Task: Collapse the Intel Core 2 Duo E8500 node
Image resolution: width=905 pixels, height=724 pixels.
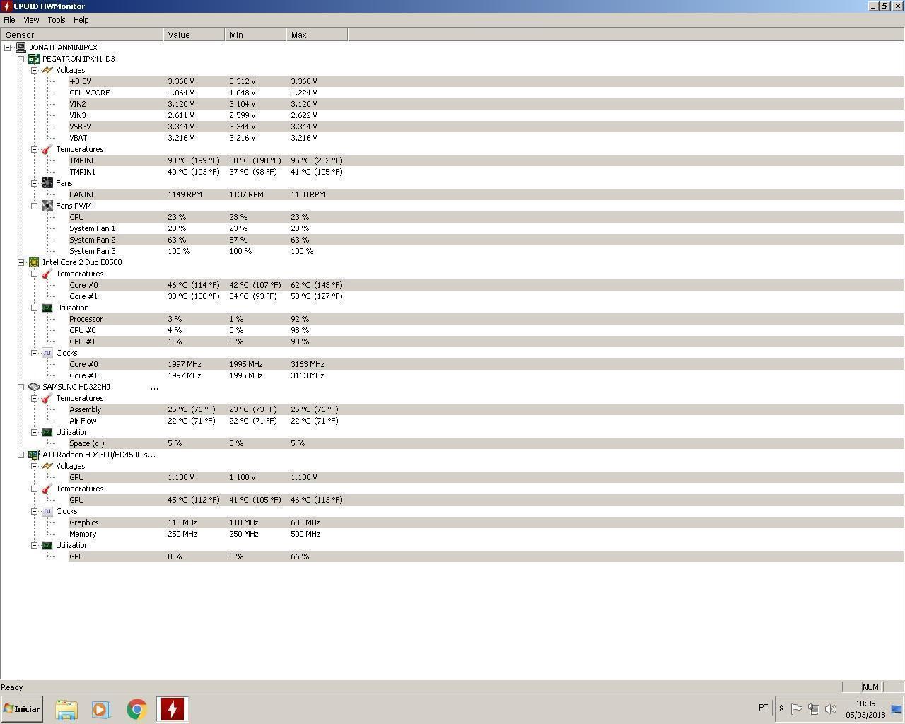Action: 21,262
